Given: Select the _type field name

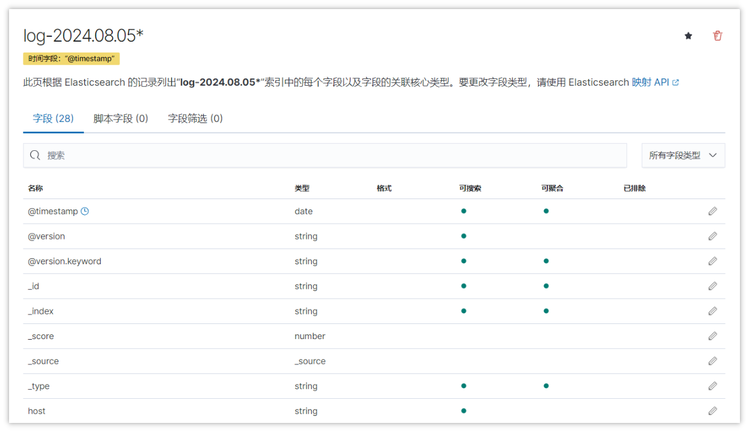Looking at the screenshot, I should pyautogui.click(x=39, y=386).
